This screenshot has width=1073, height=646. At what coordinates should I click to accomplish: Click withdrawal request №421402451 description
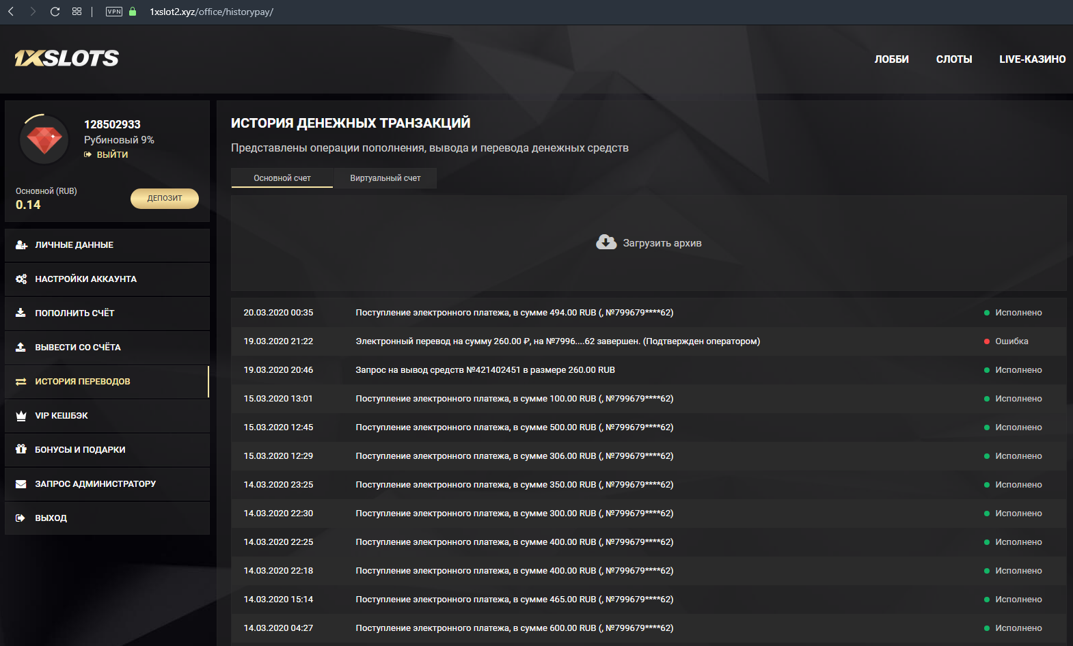click(x=485, y=370)
